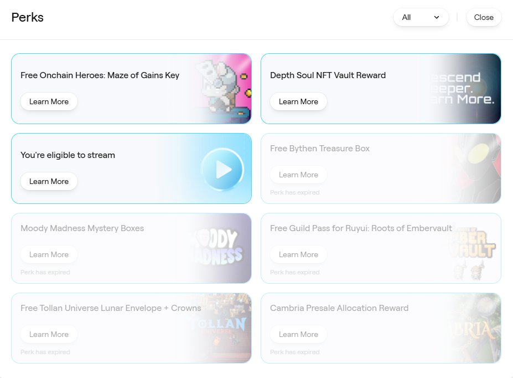
Task: Click Learn More for Cambria Presale Allocation
Action: coord(298,334)
